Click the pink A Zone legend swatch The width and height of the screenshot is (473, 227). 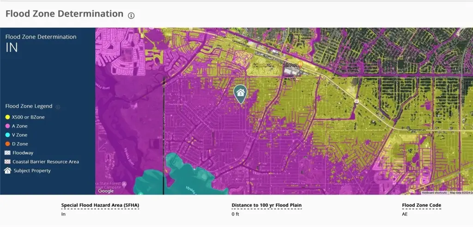click(7, 126)
